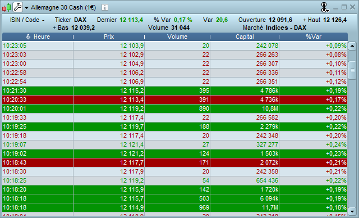The height and width of the screenshot is (218, 359).
Task: Select the price 12 106,9 cell
Action: click(109, 81)
